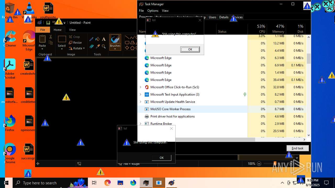Click OK in the light-colored lol dialog
Screen dimensions: 335x188
[x=190, y=49]
